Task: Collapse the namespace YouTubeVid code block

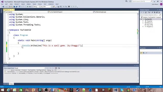Action: click(8, 30)
